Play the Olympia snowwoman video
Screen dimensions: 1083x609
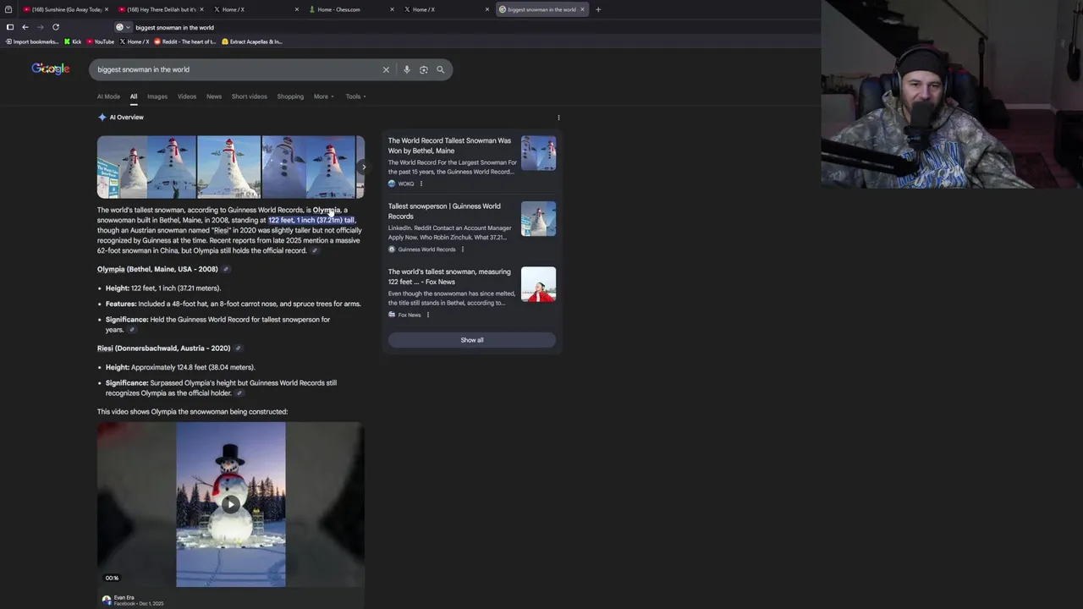230,504
